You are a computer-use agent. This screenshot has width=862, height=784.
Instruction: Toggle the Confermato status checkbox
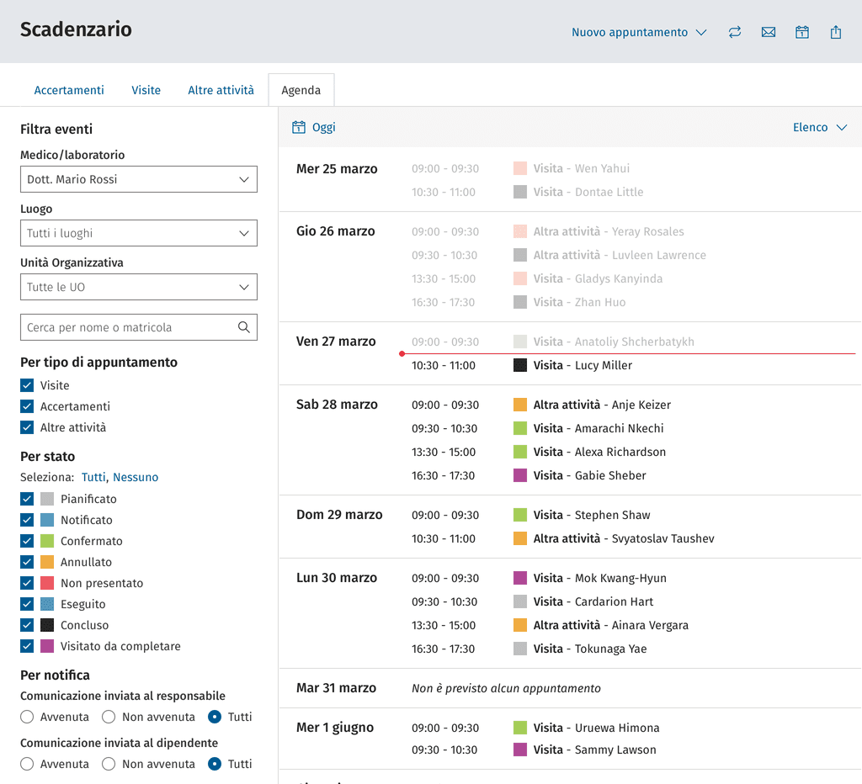coord(27,541)
